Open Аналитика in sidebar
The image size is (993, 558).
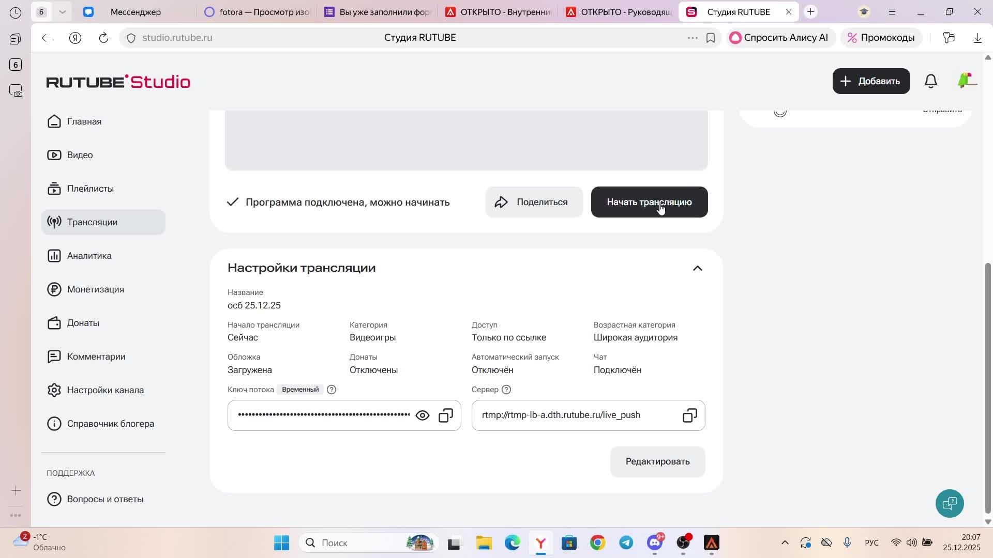click(x=89, y=256)
